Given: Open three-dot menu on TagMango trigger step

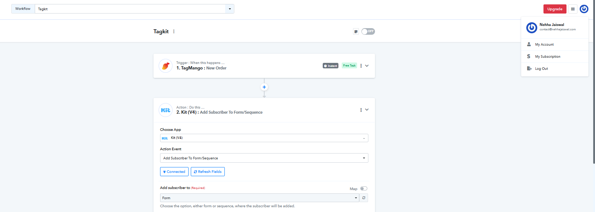Looking at the screenshot, I should click(361, 66).
